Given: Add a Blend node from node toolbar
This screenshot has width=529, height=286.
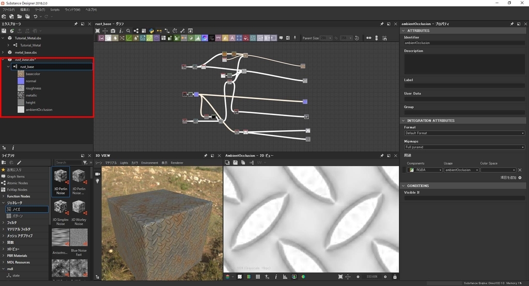Looking at the screenshot, I should [x=108, y=38].
